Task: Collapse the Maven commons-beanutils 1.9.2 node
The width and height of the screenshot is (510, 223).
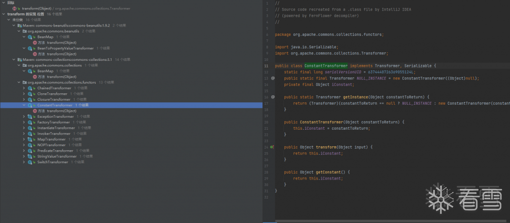Action: click(x=14, y=25)
